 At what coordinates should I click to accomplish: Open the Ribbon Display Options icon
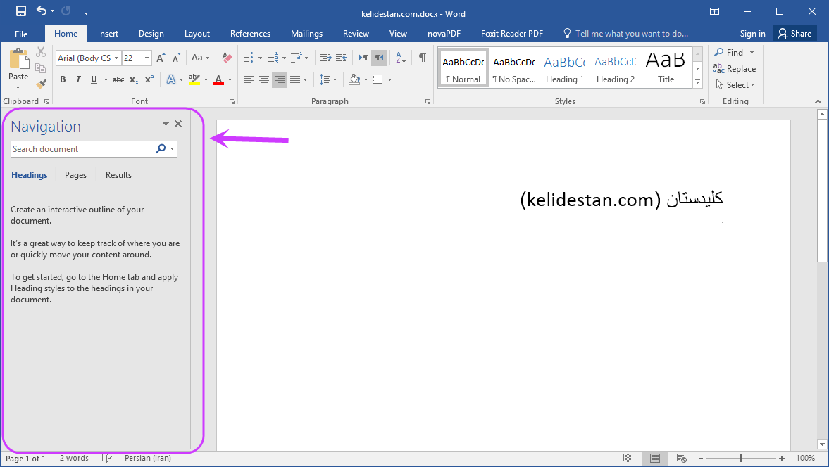(x=714, y=12)
